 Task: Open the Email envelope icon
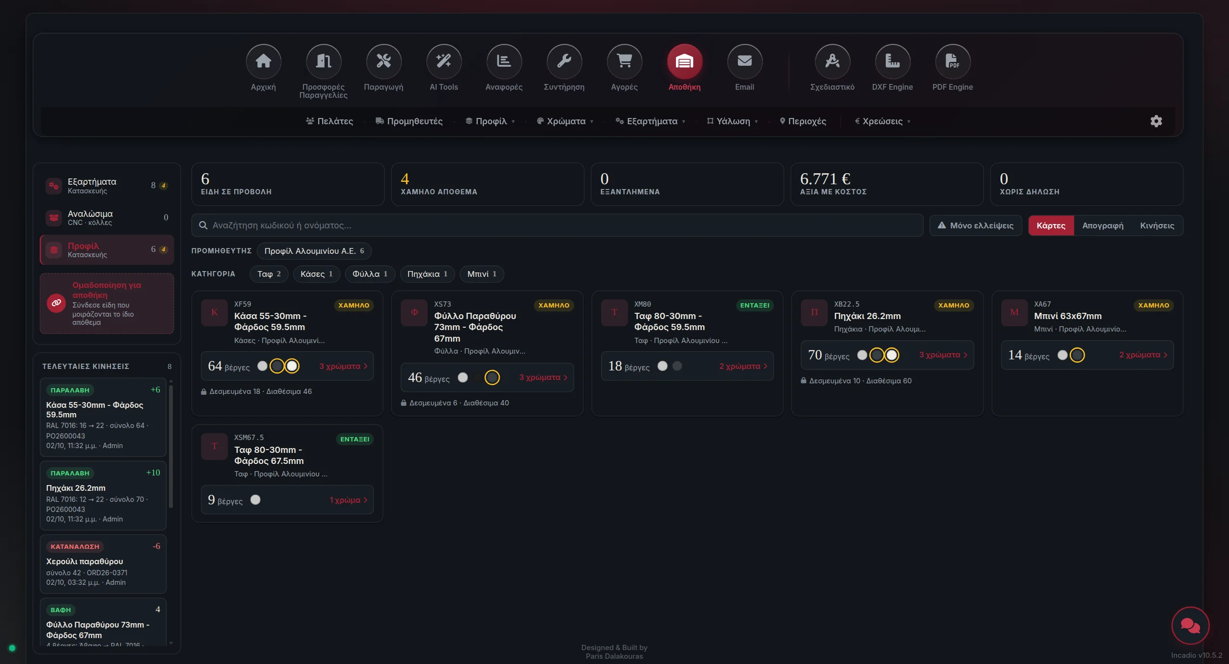coord(745,61)
